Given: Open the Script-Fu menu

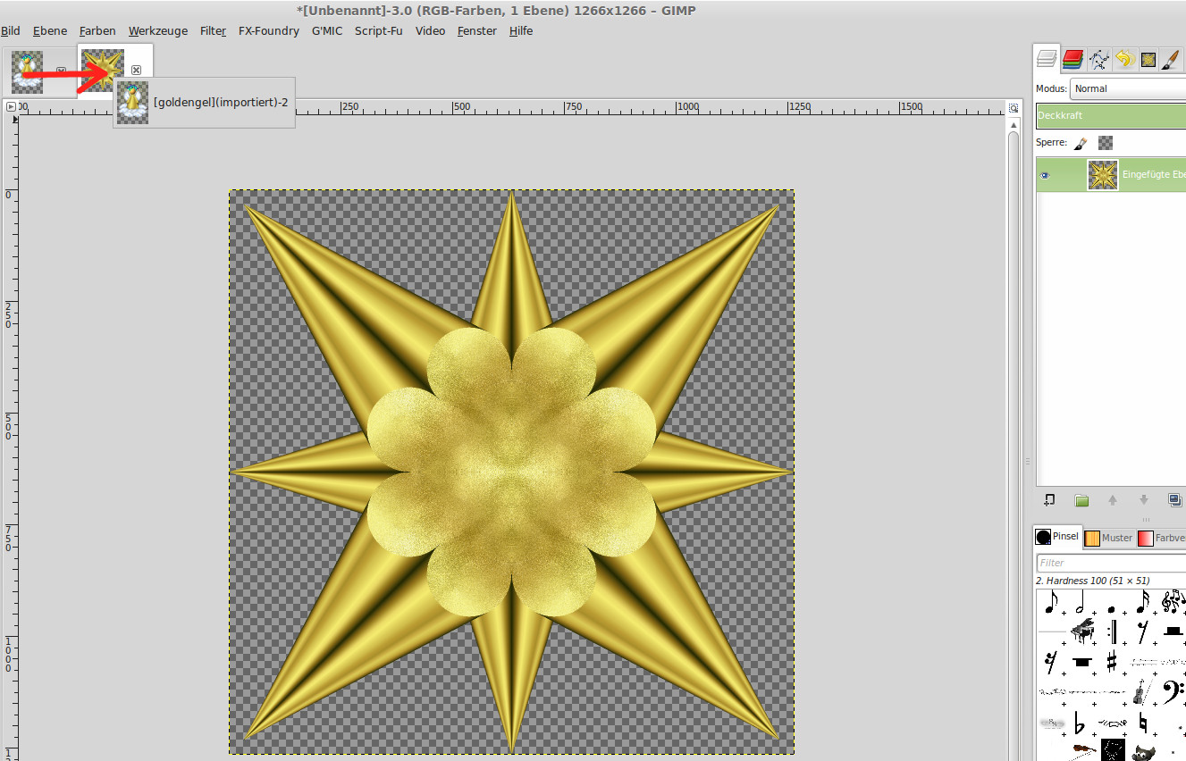Looking at the screenshot, I should click(378, 30).
